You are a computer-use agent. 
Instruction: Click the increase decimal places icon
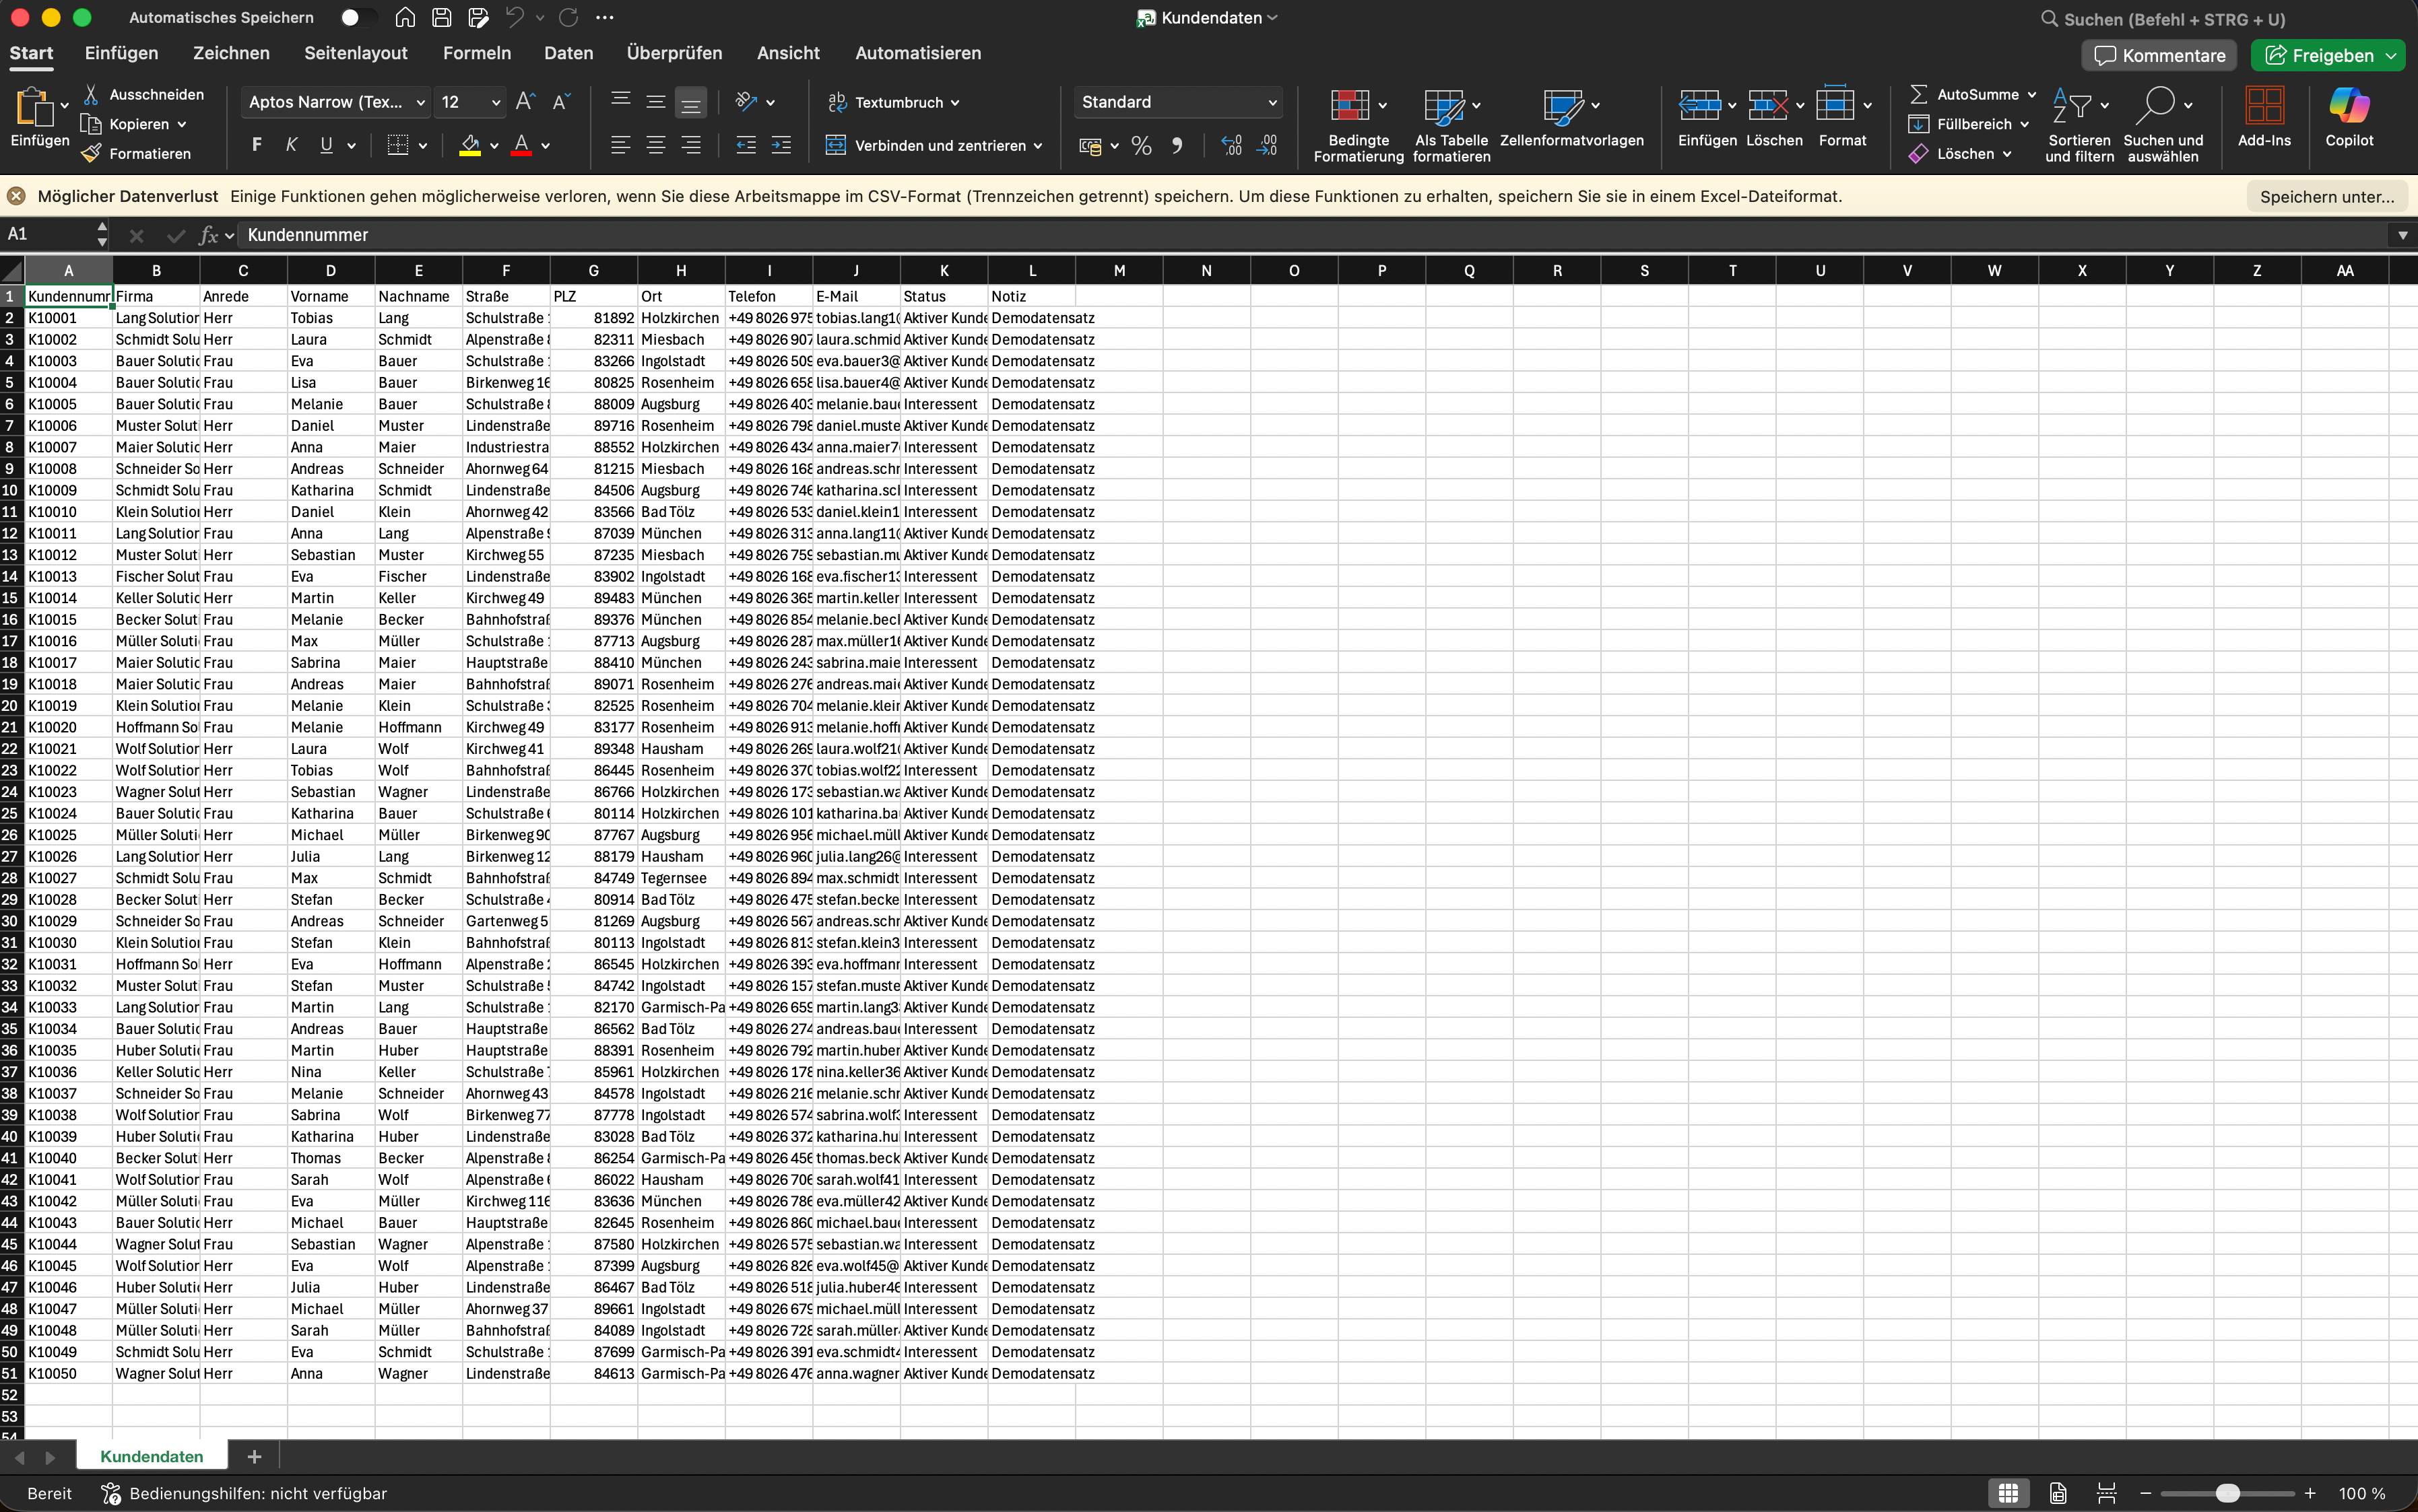(x=1233, y=146)
